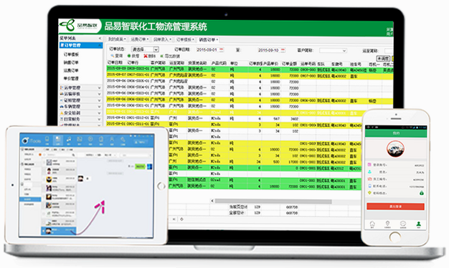Tap the blue phone-number icon on phone profile
Screen dimensions: 449x268
click(369, 186)
